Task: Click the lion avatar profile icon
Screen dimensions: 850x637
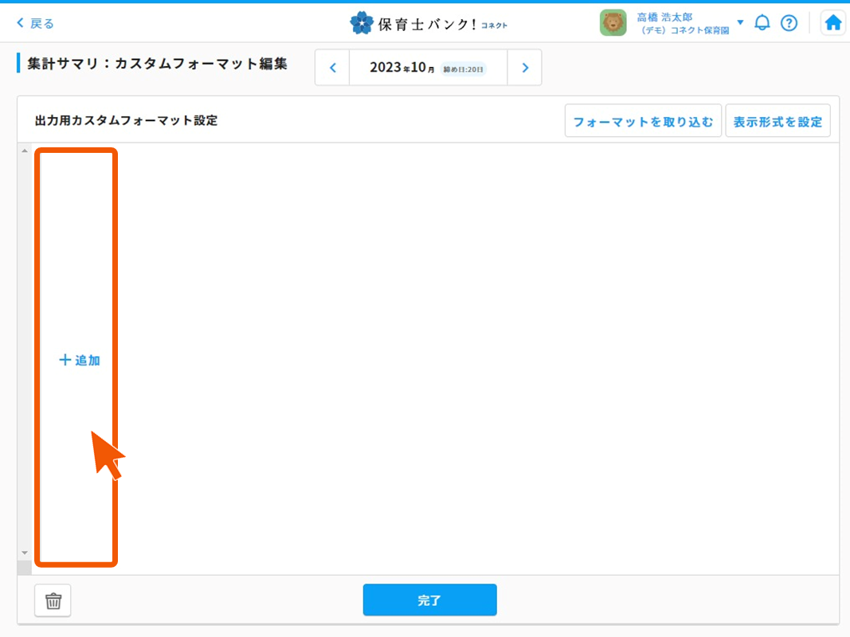Action: coord(613,21)
